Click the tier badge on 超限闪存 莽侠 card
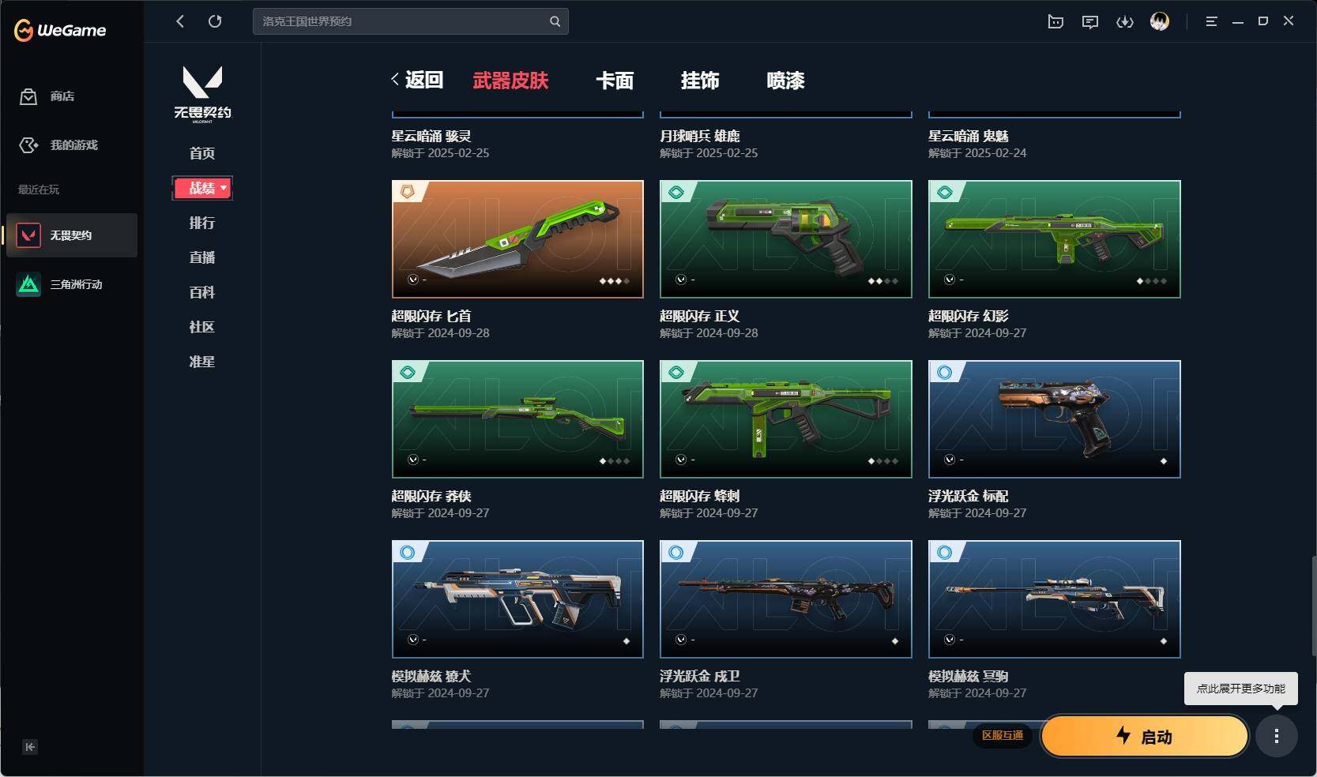Screen dimensions: 1317x777 [x=408, y=372]
